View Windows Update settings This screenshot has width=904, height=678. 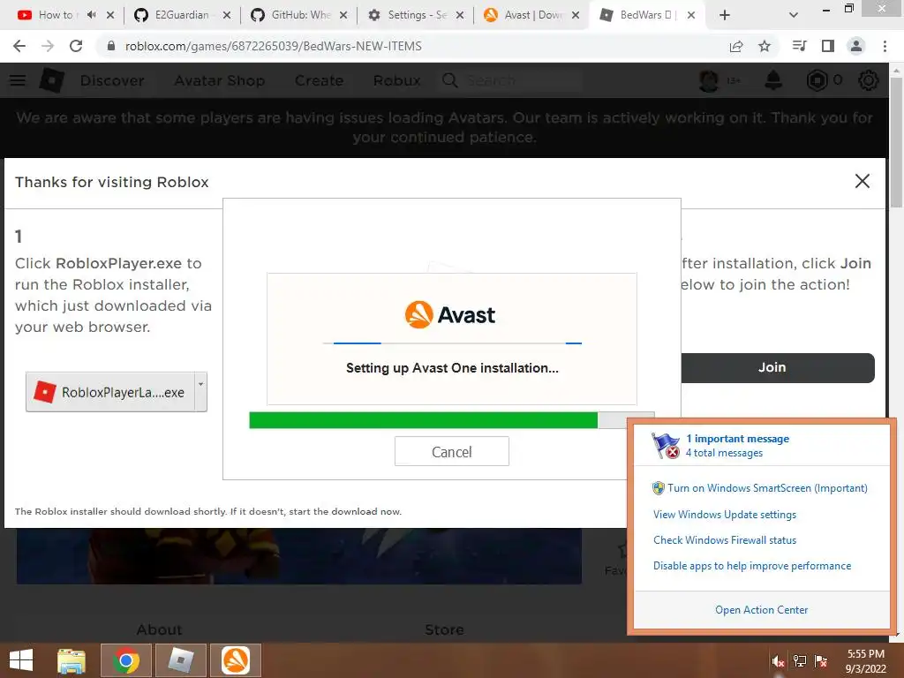(725, 515)
